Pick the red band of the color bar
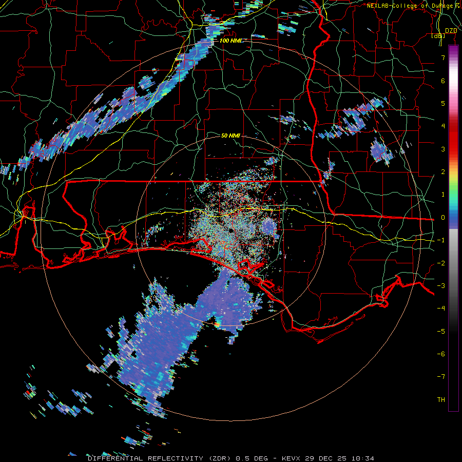 coord(453,139)
